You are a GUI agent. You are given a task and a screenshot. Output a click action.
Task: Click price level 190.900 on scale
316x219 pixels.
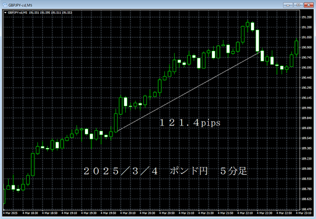pyautogui.click(x=307, y=47)
